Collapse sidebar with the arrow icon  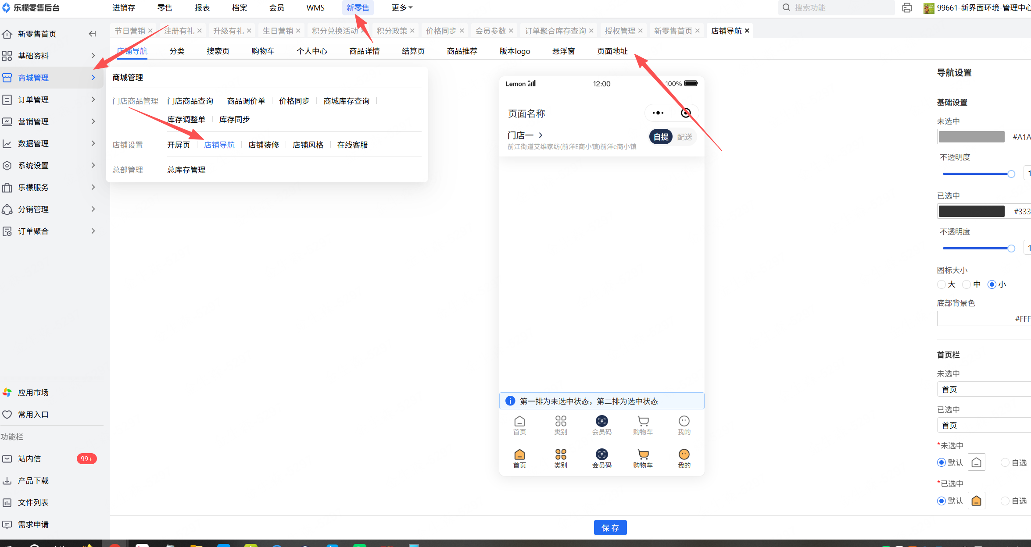[x=92, y=34]
